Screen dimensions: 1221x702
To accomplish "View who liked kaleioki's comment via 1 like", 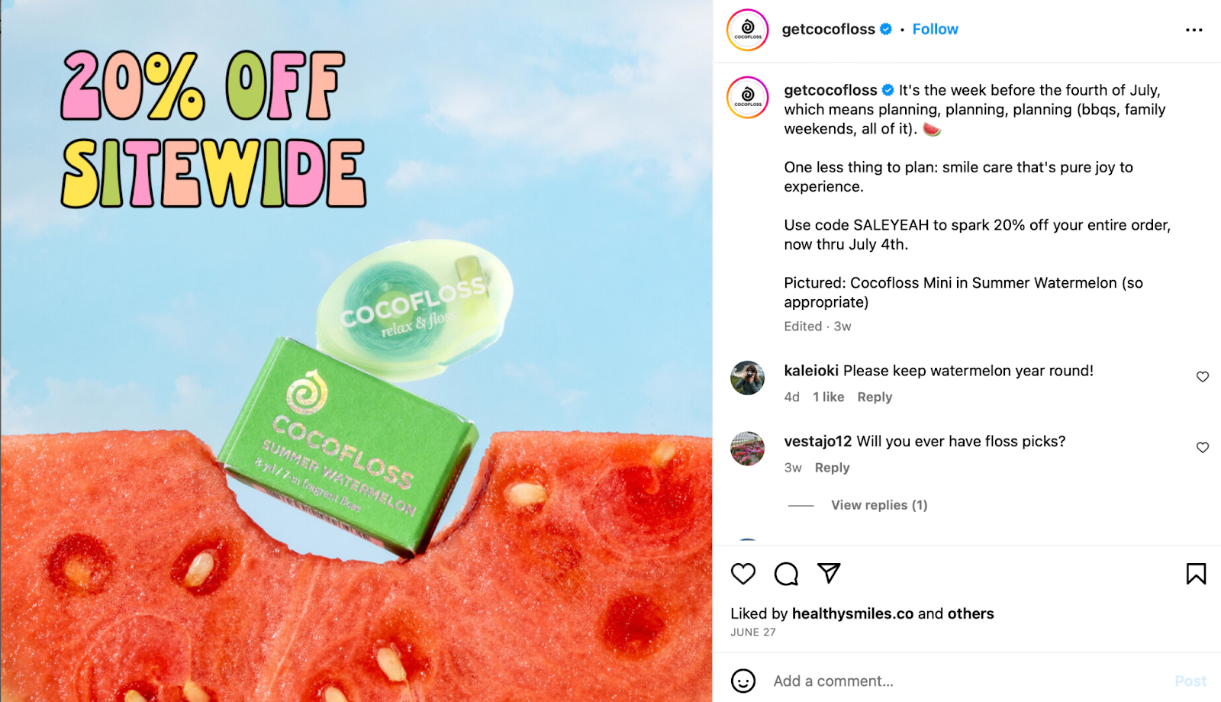I will (x=828, y=397).
